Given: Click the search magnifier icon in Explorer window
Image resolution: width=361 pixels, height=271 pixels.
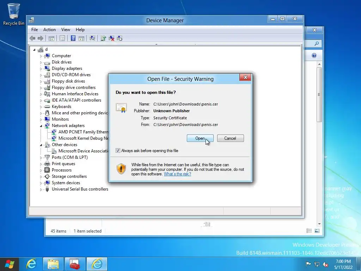Looking at the screenshot, I should (317, 43).
